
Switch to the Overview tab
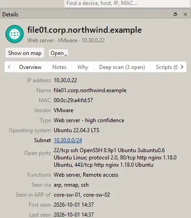coord(30,67)
